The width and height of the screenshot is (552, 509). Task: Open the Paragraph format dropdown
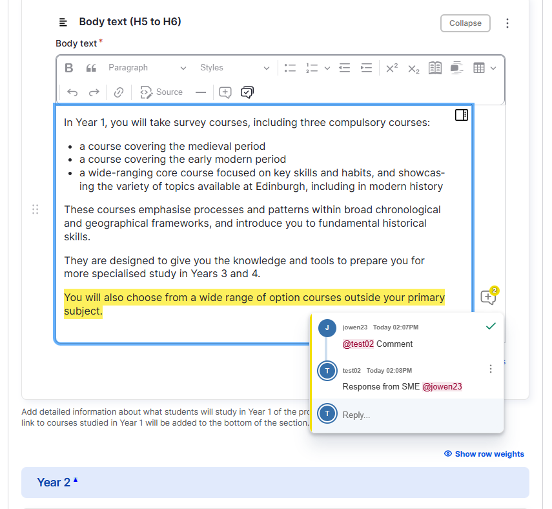click(x=147, y=67)
